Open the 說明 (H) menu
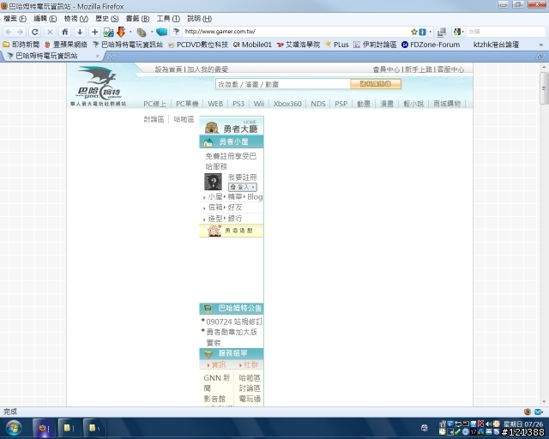Screen dimensions: 549x439 point(199,19)
